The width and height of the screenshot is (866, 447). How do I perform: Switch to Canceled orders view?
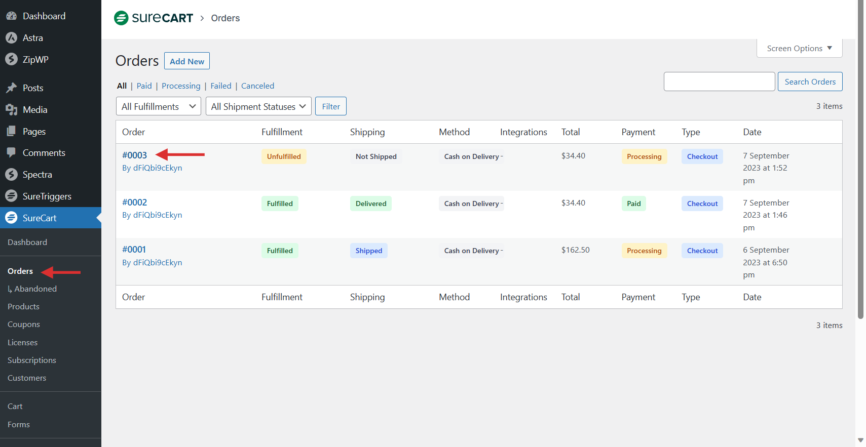(257, 86)
